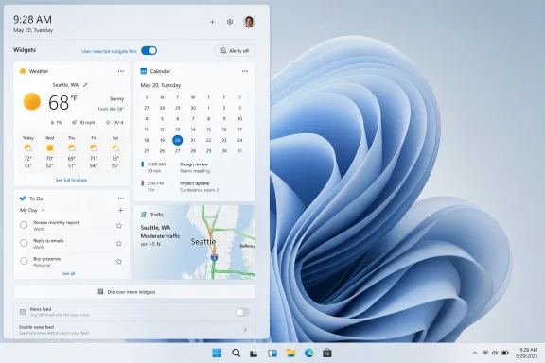The width and height of the screenshot is (545, 363).
Task: Expand the My Day dropdown
Action: [x=32, y=210]
